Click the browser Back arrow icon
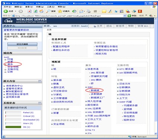Viewport: 158px width, 139px height. click(x=6, y=11)
